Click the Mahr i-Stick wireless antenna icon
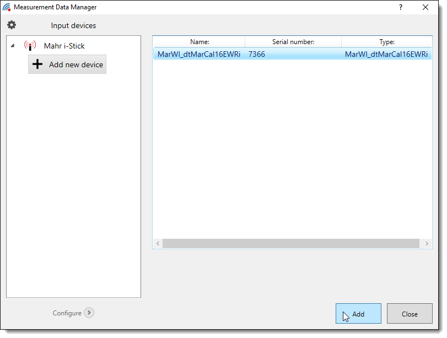Image resolution: width=447 pixels, height=338 pixels. (30, 46)
